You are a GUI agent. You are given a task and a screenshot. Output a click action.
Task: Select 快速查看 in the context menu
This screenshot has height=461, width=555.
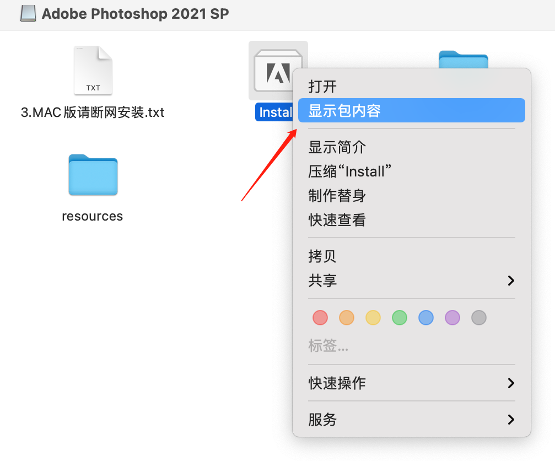pos(411,220)
